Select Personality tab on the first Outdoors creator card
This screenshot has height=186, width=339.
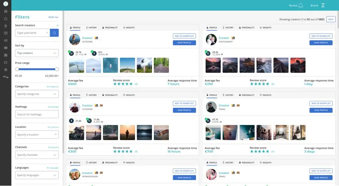pos(110,27)
